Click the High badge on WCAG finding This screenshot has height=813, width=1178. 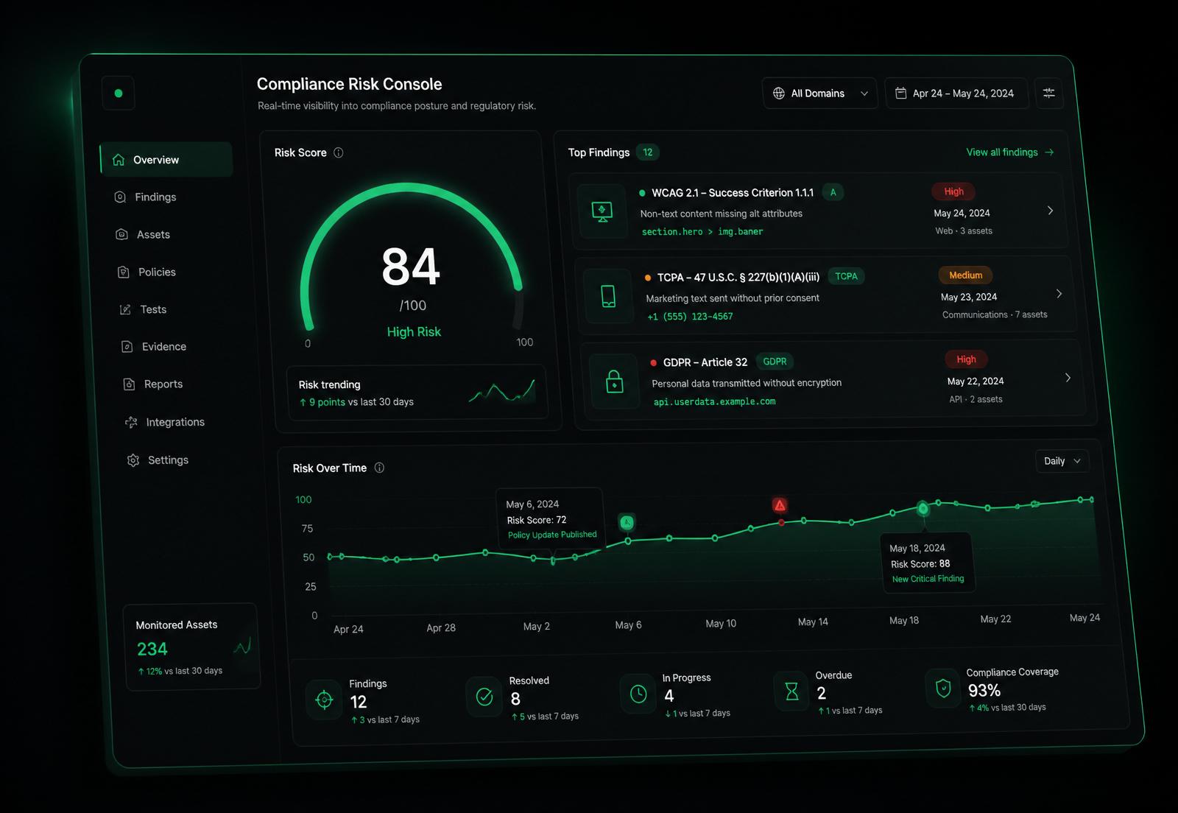pos(953,191)
